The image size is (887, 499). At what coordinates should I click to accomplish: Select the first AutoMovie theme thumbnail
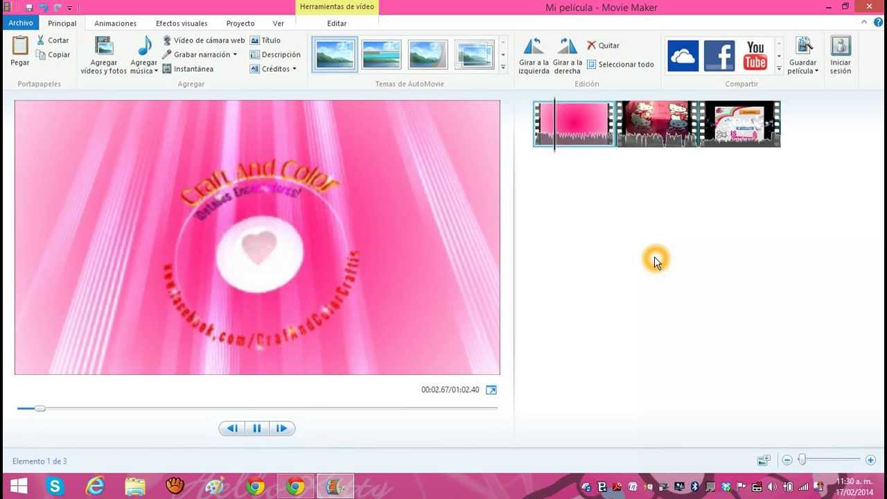pyautogui.click(x=335, y=55)
